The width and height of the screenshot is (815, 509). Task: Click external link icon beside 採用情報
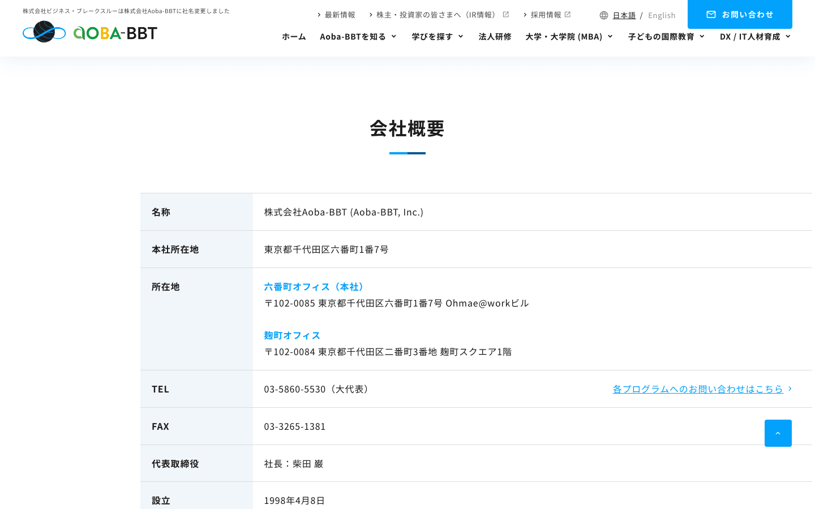(568, 15)
